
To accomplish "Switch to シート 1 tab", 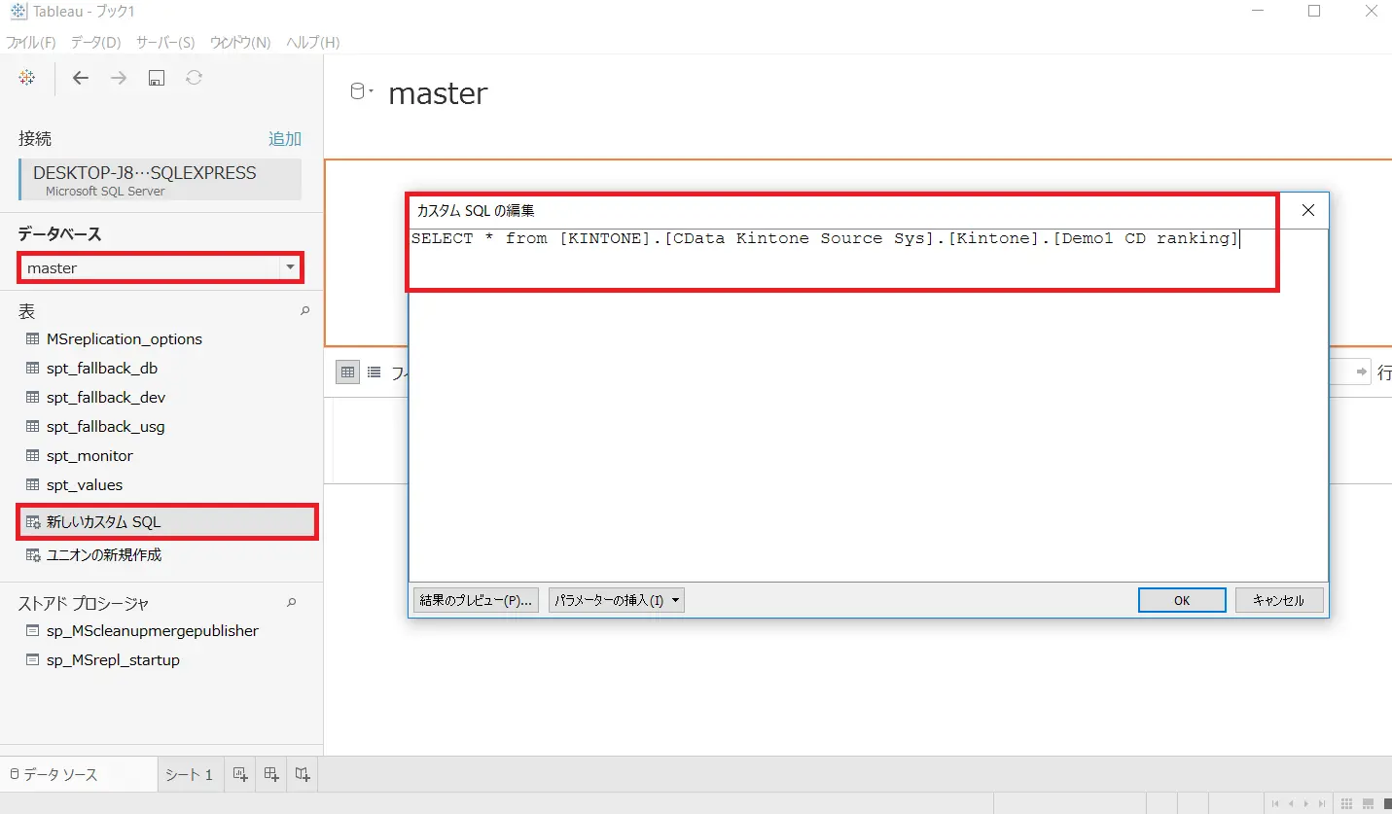I will 190,775.
